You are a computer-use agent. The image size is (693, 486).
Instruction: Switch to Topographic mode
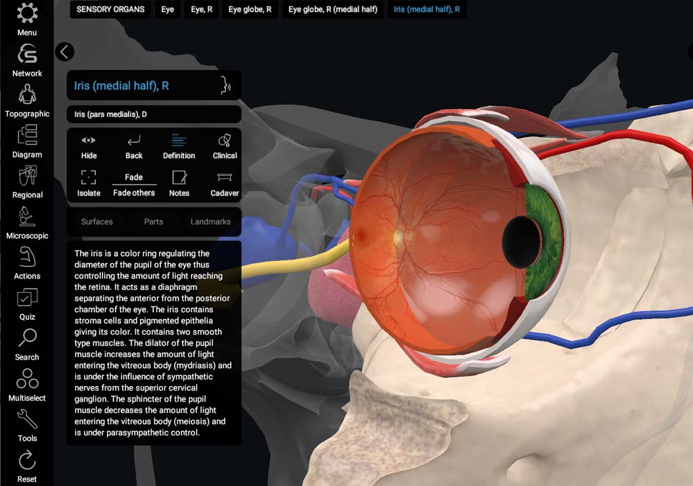[27, 96]
